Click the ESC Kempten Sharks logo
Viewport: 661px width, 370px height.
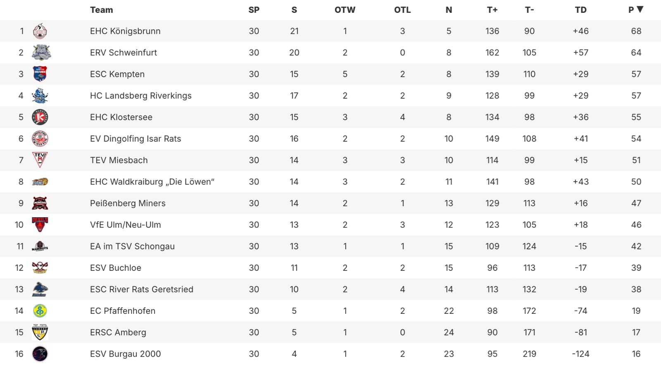pos(40,74)
